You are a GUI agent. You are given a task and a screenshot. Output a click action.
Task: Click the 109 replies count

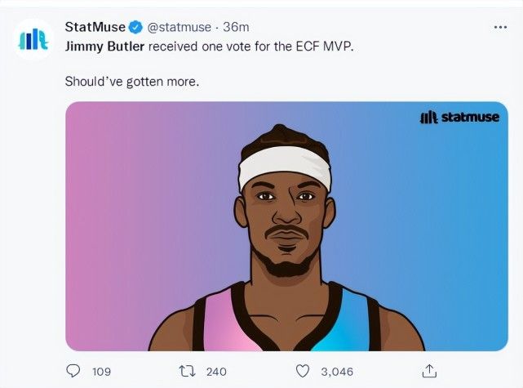[x=101, y=372]
